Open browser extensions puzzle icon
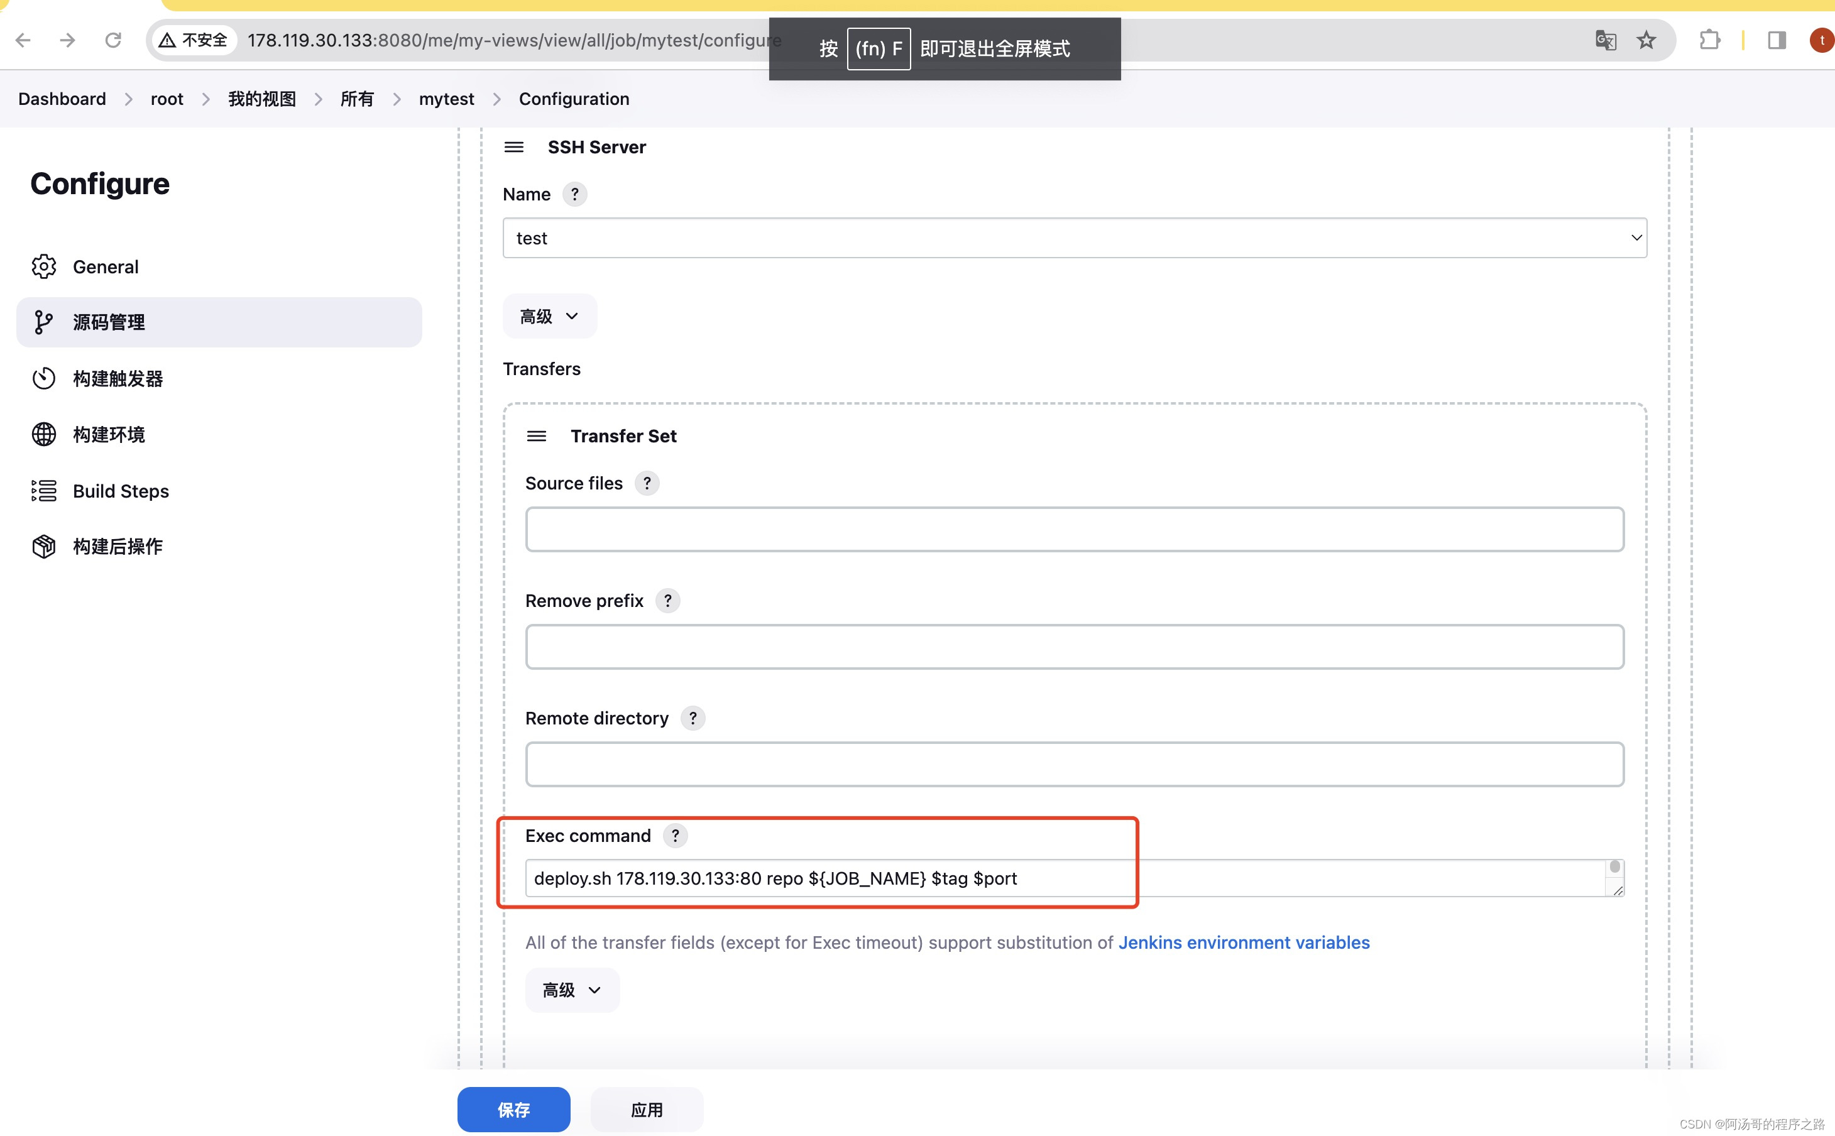The height and width of the screenshot is (1136, 1835). tap(1709, 40)
